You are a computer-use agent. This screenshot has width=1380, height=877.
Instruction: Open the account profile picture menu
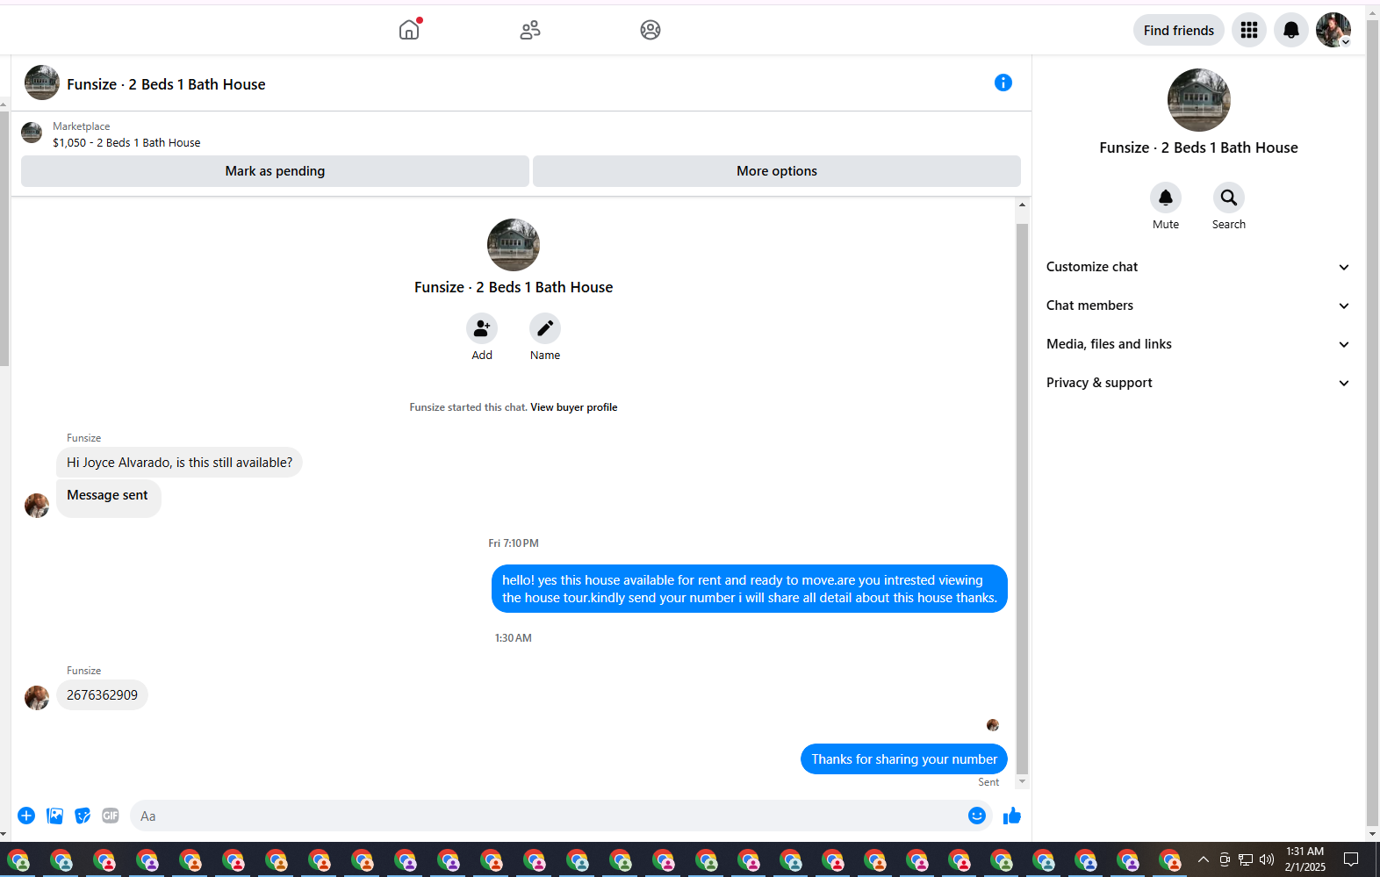1333,30
